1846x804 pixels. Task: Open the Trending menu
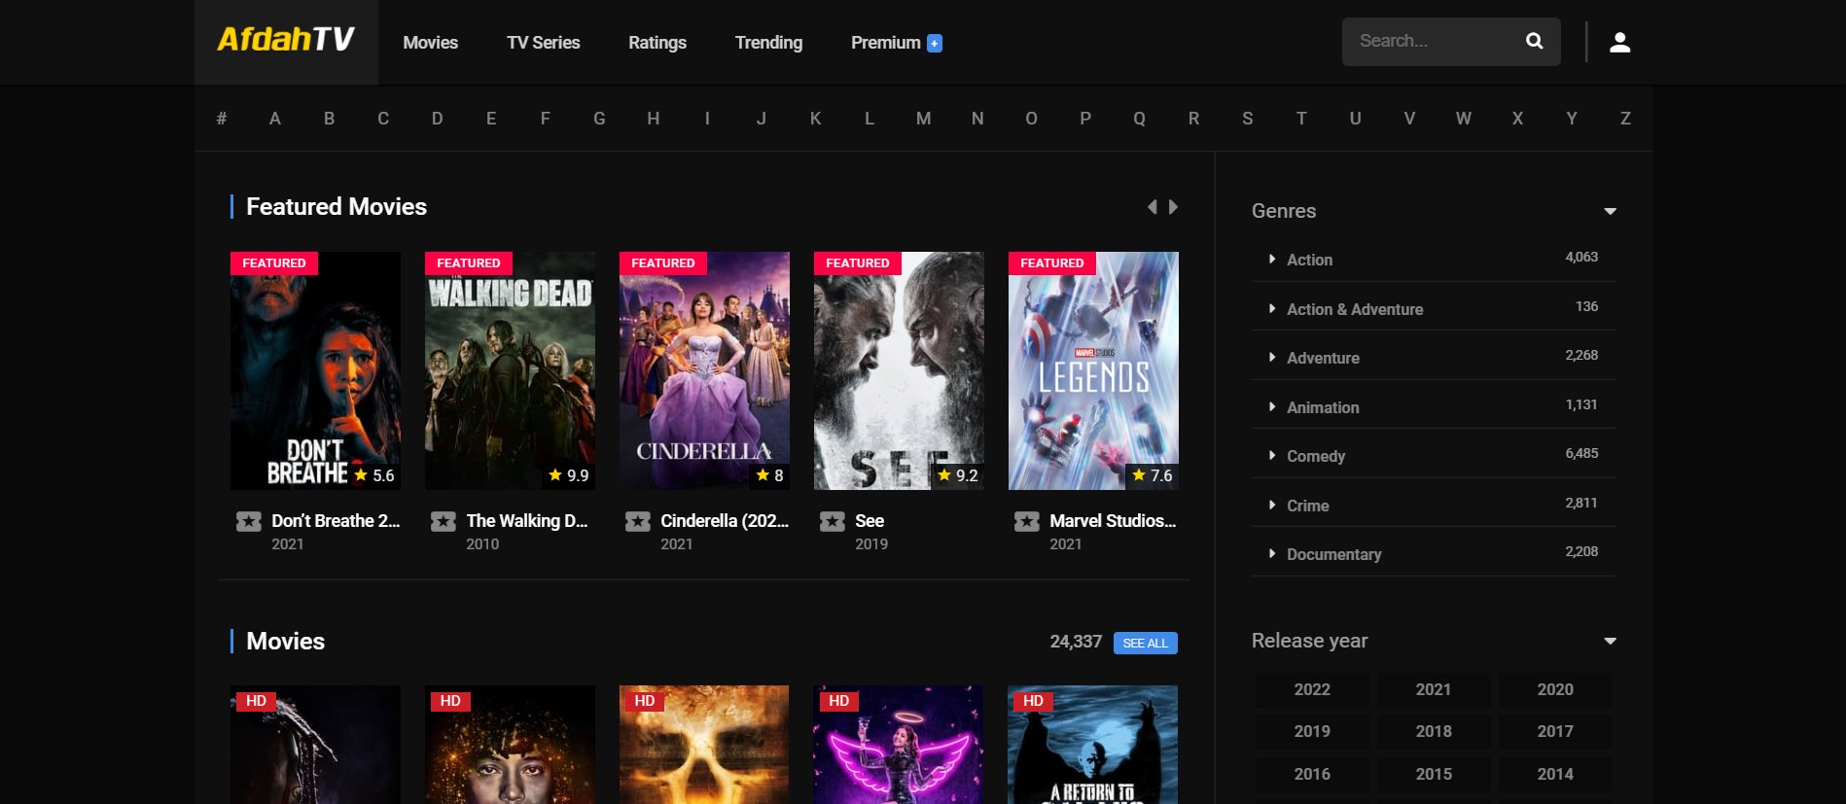click(x=768, y=43)
